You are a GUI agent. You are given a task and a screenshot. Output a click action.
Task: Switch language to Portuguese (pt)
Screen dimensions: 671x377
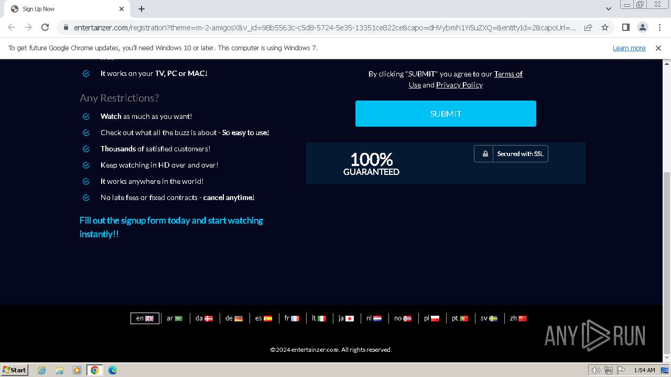(460, 318)
